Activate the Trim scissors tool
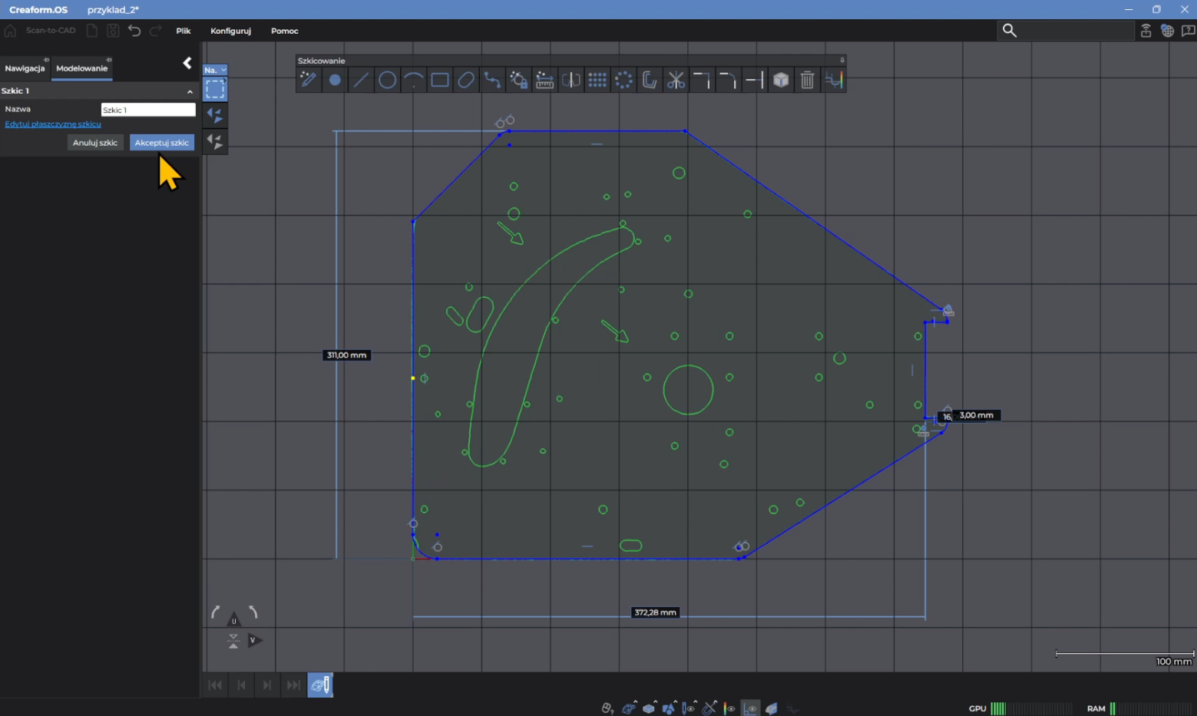Viewport: 1197px width, 716px height. click(x=676, y=80)
